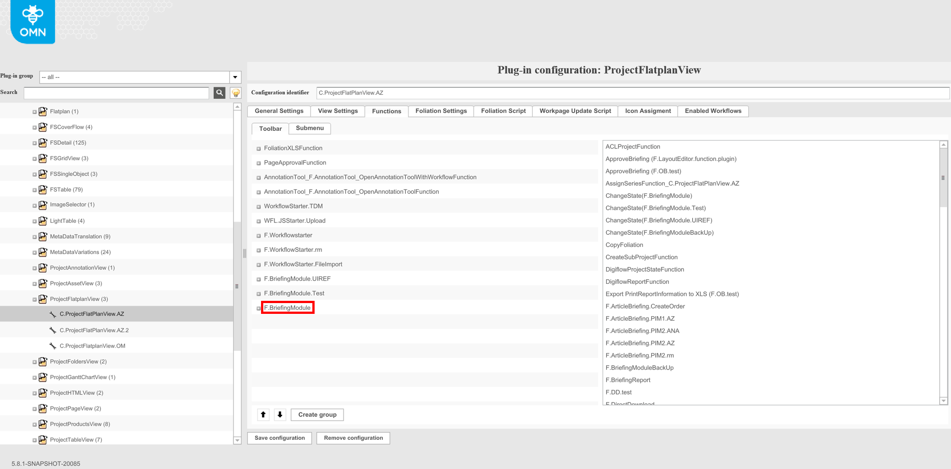Click the MetaDataVariations plug-in icon
The height and width of the screenshot is (469, 951).
click(x=43, y=252)
